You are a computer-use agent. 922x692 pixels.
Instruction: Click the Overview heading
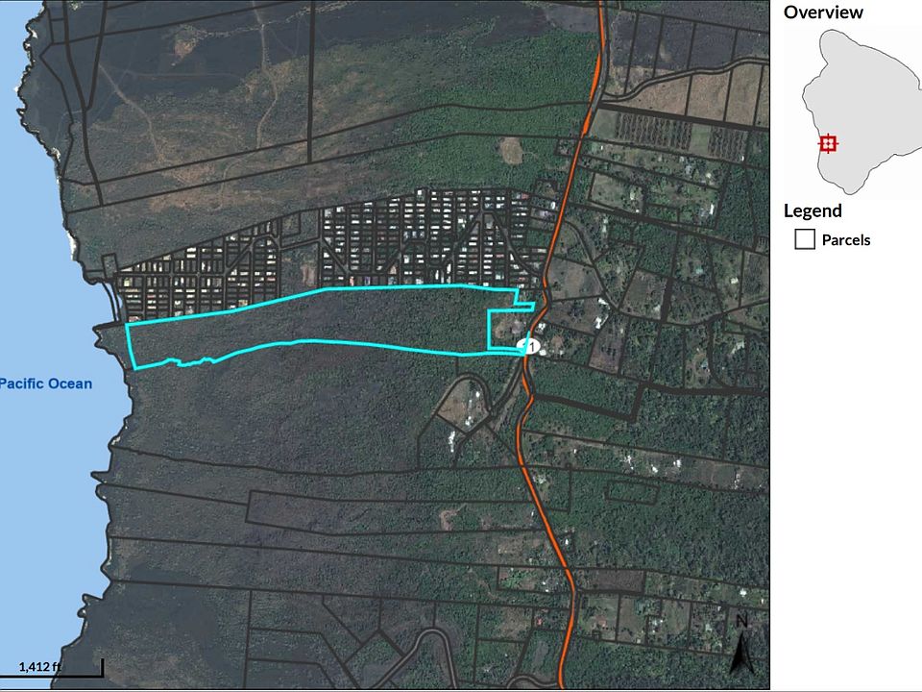coord(823,12)
